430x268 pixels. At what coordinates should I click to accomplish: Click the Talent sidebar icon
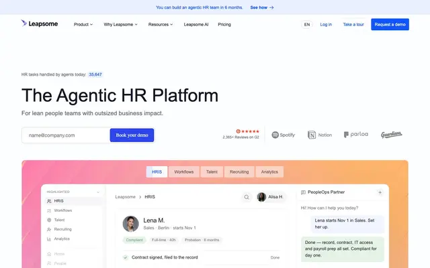tap(49, 220)
